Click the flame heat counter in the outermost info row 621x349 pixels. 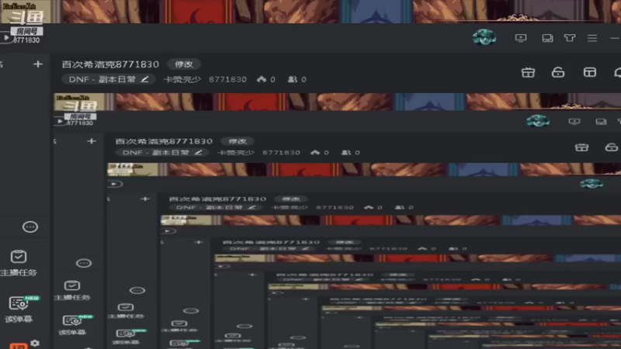click(266, 80)
